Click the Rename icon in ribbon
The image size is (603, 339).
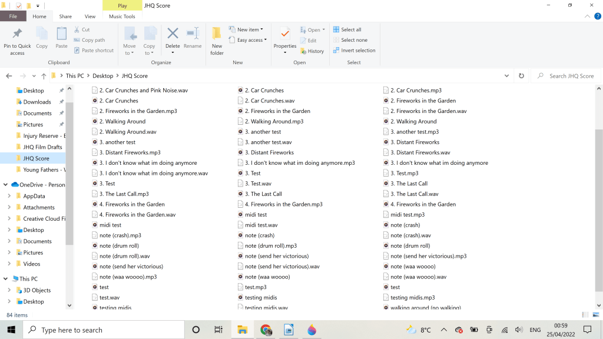tap(193, 34)
